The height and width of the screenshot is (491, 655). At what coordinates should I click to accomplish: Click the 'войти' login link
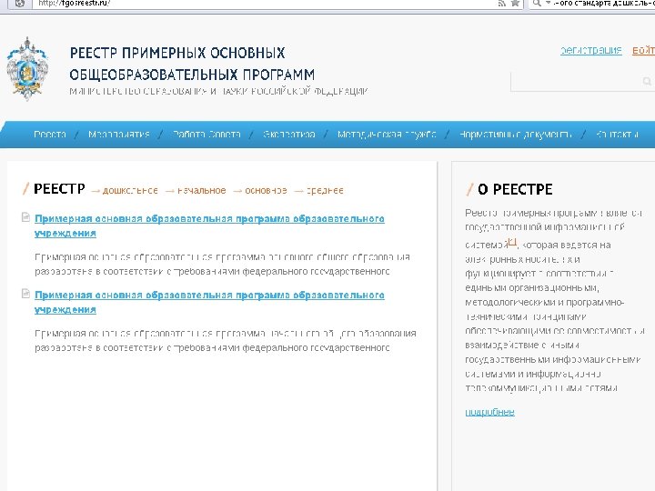click(x=643, y=51)
